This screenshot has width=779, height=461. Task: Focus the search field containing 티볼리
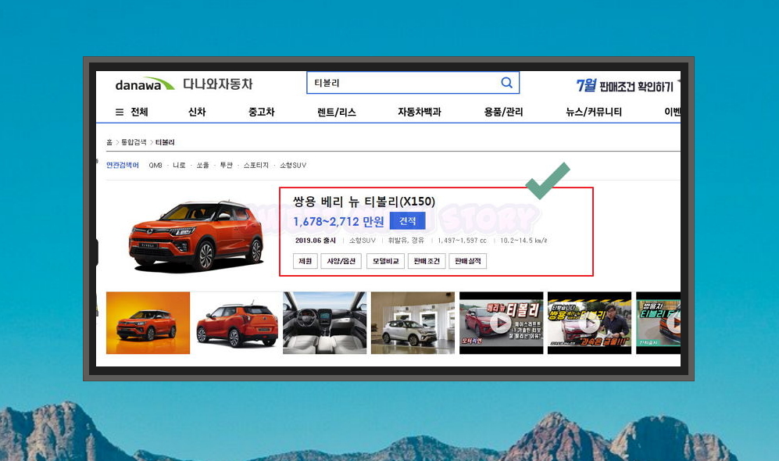(413, 83)
